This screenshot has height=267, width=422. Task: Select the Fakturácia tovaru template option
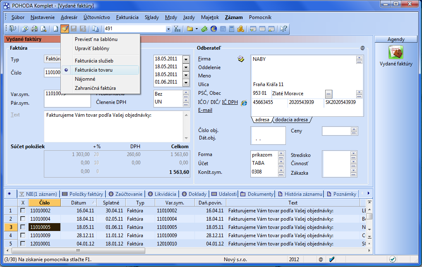pos(100,70)
